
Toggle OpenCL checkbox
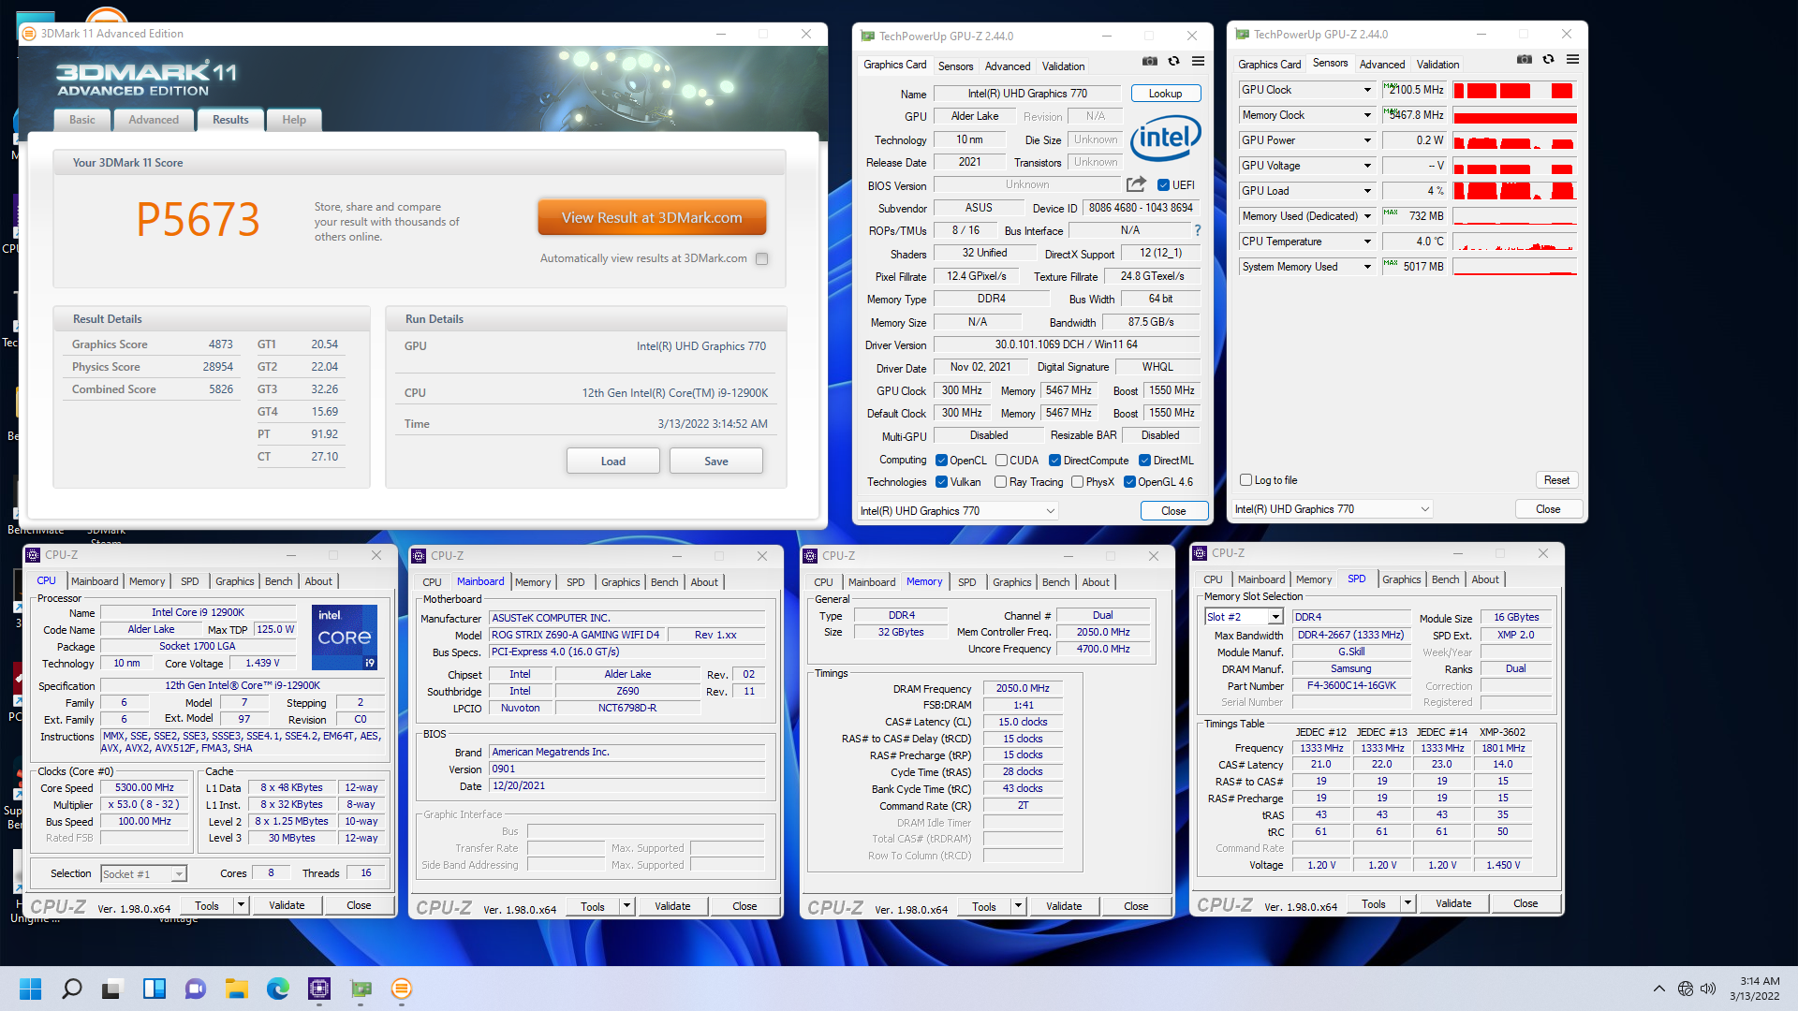[942, 461]
